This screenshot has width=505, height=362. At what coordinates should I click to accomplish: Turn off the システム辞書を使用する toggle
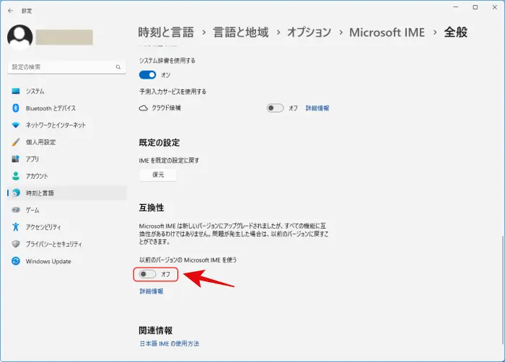coord(147,75)
